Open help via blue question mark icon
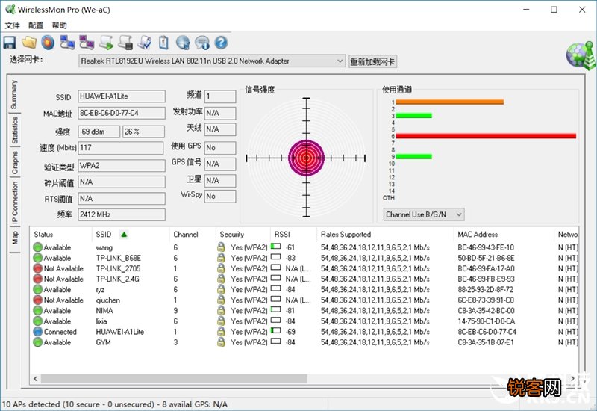Viewport: 597px width, 411px height. tap(221, 43)
